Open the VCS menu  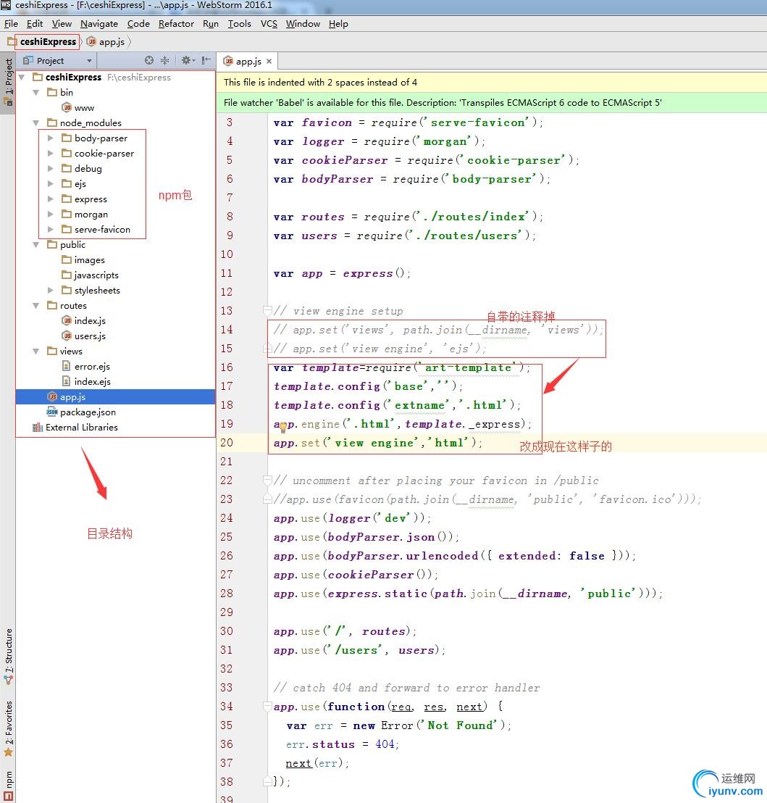coord(269,24)
